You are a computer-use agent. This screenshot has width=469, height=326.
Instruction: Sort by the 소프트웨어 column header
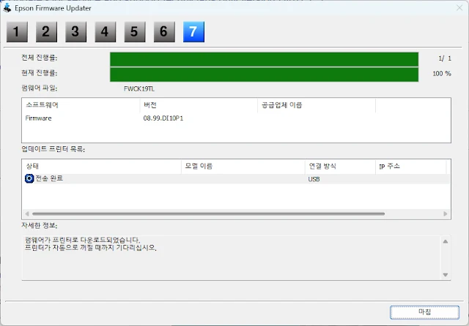tap(81, 105)
